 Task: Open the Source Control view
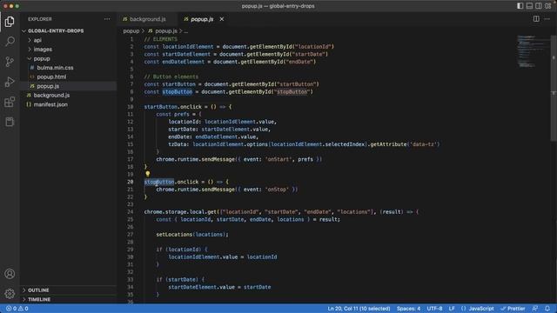[x=10, y=62]
